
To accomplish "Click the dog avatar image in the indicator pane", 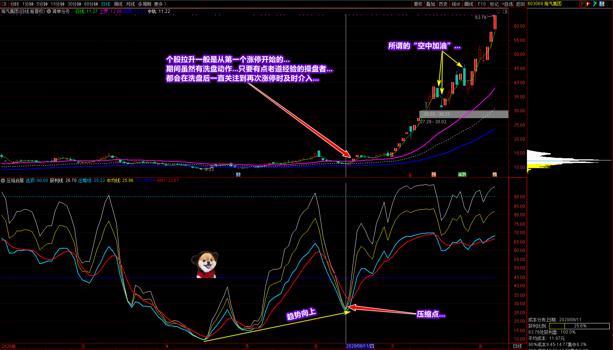I will [x=205, y=265].
